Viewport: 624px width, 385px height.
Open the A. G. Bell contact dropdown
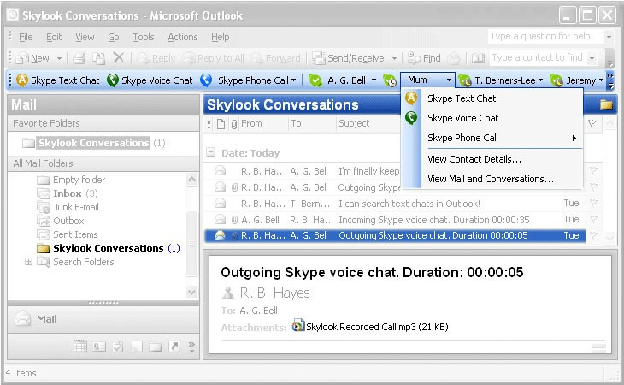(x=374, y=80)
